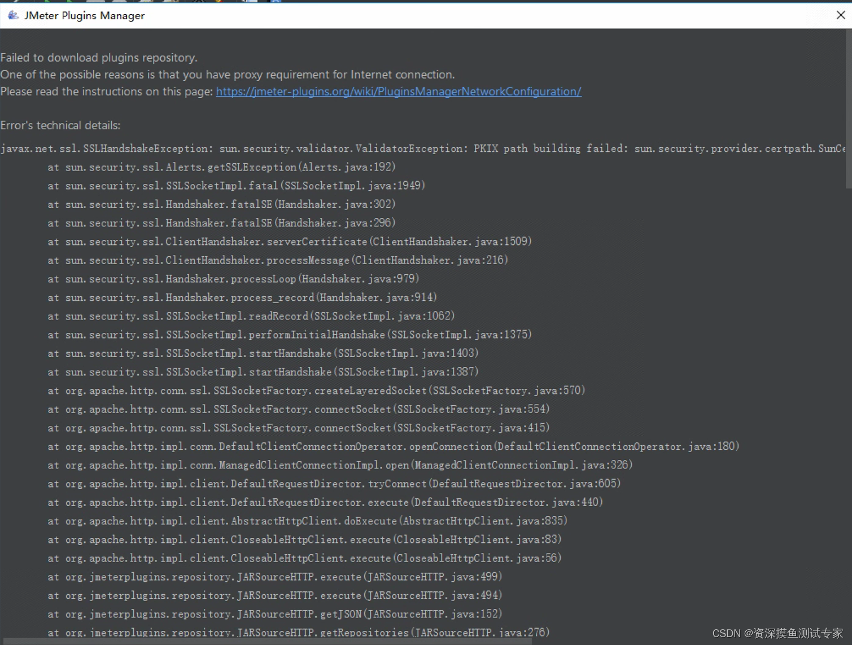Click the Handshaker.process_record line
The image size is (852, 645).
(242, 297)
